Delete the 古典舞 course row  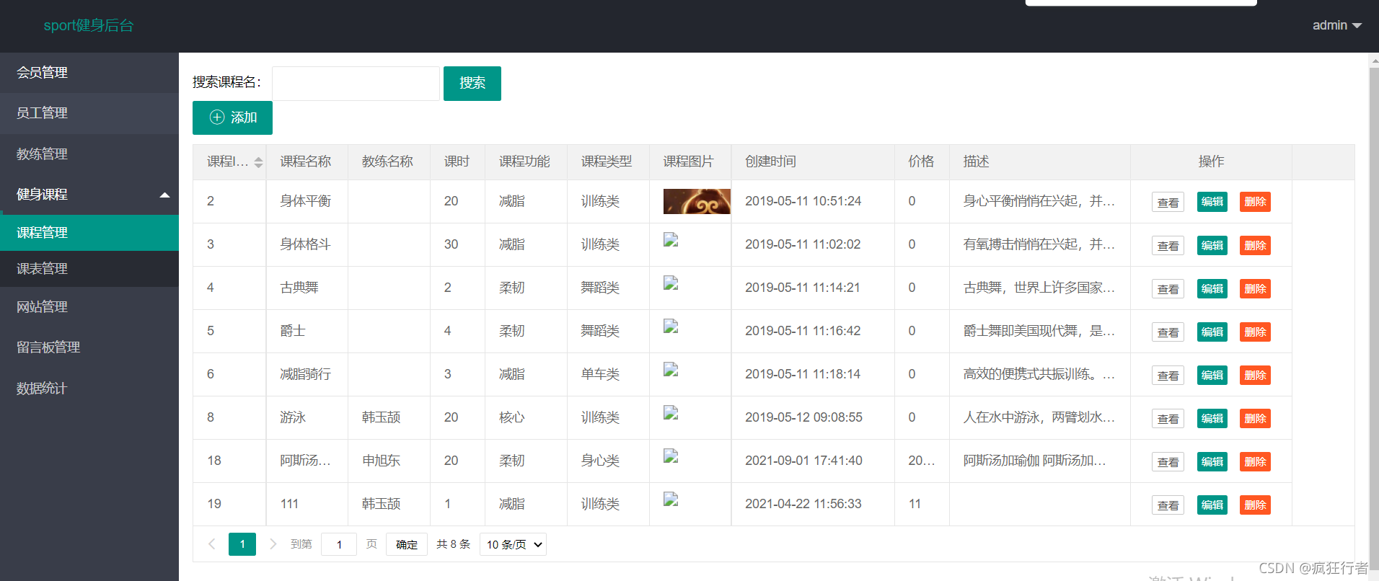(1254, 289)
